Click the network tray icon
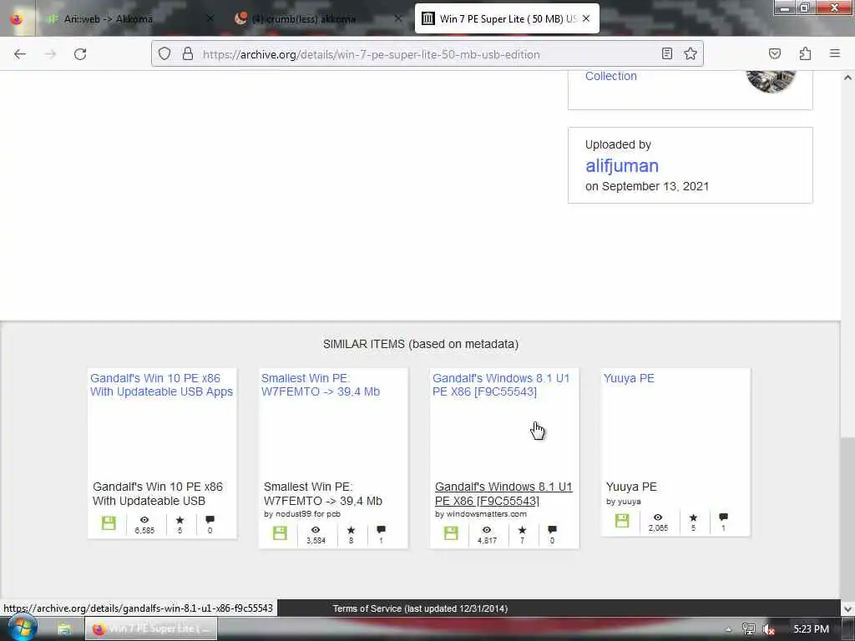855x641 pixels. click(748, 629)
